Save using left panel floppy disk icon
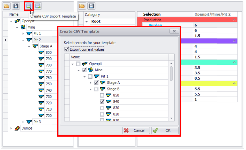The image size is (246, 150). (x=16, y=6)
